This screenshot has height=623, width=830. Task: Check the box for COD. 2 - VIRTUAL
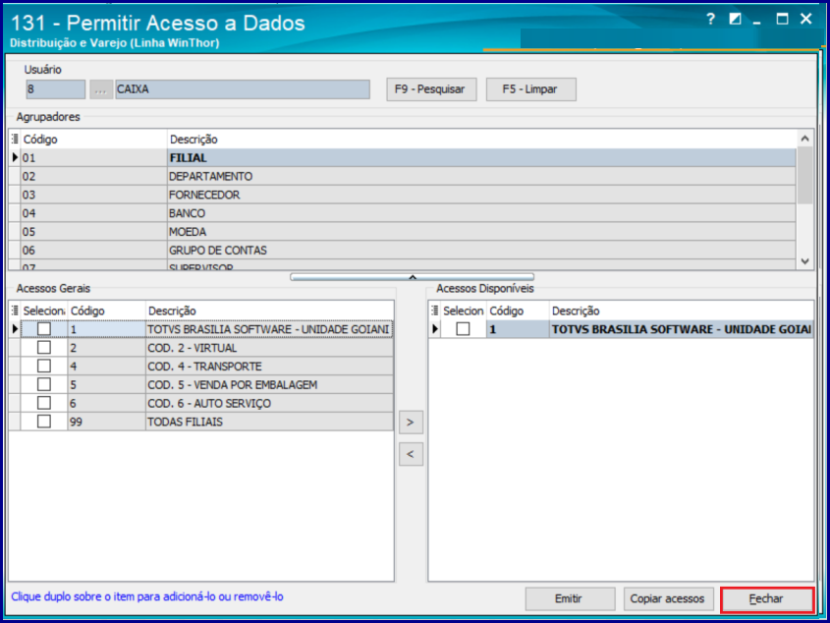(x=44, y=348)
